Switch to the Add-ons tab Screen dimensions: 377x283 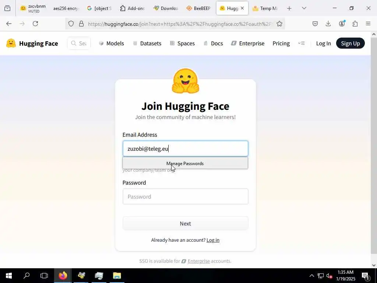(132, 8)
